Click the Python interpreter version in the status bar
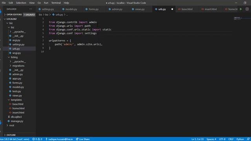This screenshot has height=141, width=251. click(15, 139)
